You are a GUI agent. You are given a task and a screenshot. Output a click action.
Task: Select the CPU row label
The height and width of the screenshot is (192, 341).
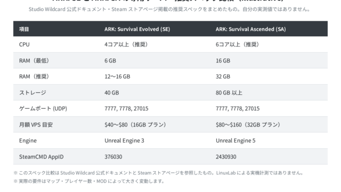[24, 44]
